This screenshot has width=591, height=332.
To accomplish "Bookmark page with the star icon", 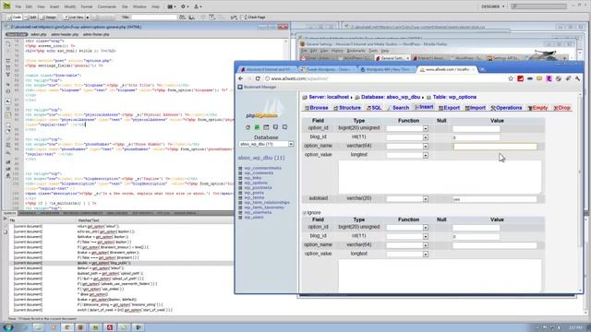I will 511,78.
